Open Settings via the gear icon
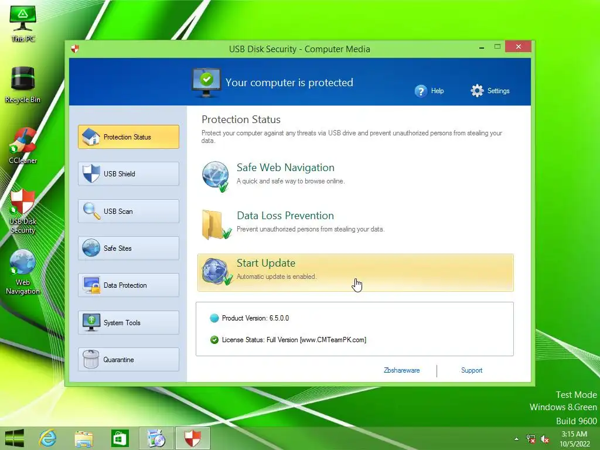This screenshot has height=450, width=600. click(477, 91)
